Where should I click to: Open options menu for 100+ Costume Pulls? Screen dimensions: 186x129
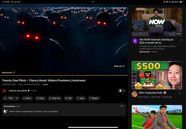[x=179, y=93]
